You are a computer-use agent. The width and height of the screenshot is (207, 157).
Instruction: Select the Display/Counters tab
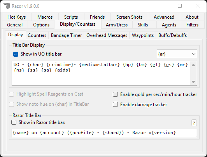pyautogui.click(x=78, y=24)
